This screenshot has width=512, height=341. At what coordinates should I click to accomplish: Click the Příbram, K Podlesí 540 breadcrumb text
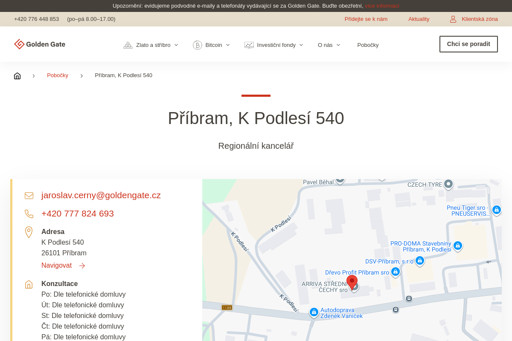124,75
